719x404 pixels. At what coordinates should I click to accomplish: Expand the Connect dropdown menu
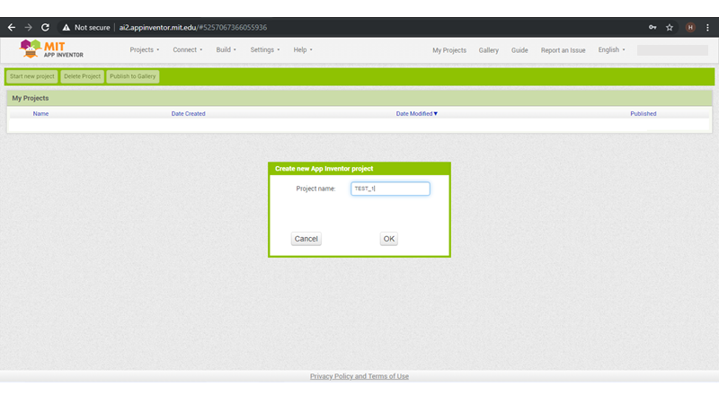[188, 50]
